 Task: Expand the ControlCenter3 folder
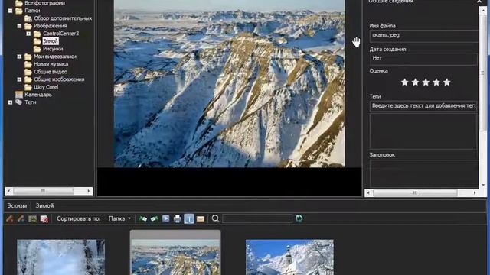pos(28,34)
